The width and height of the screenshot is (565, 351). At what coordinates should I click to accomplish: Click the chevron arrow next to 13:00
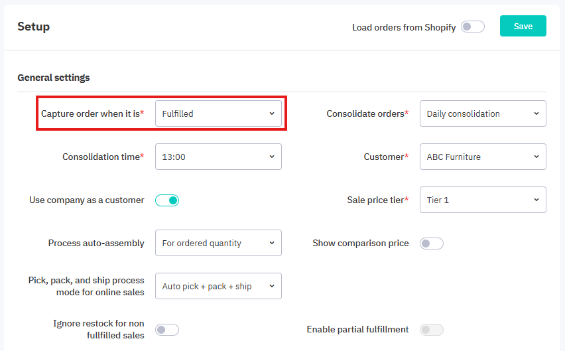tap(272, 157)
